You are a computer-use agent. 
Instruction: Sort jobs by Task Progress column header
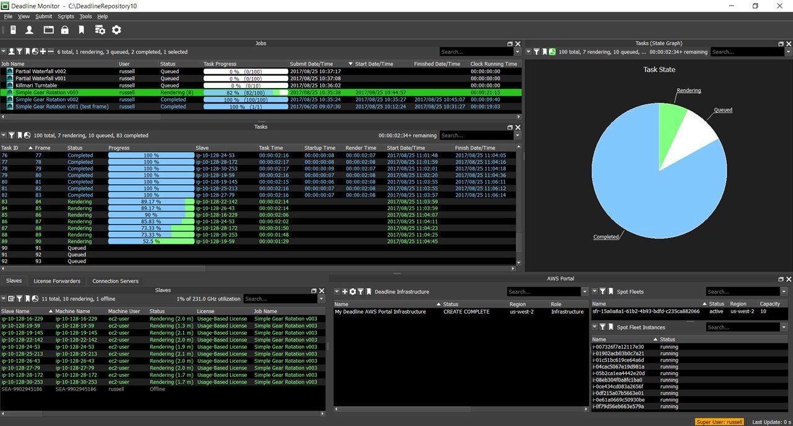point(245,64)
